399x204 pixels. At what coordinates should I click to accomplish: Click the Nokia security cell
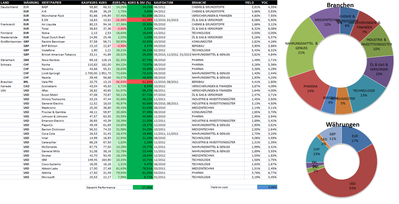(60, 33)
